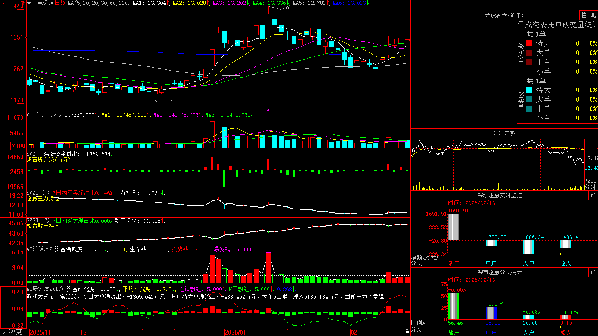The height and width of the screenshot is (336, 598).
Task: Click the '爆发线: 6.000' readout
Action: point(232,249)
